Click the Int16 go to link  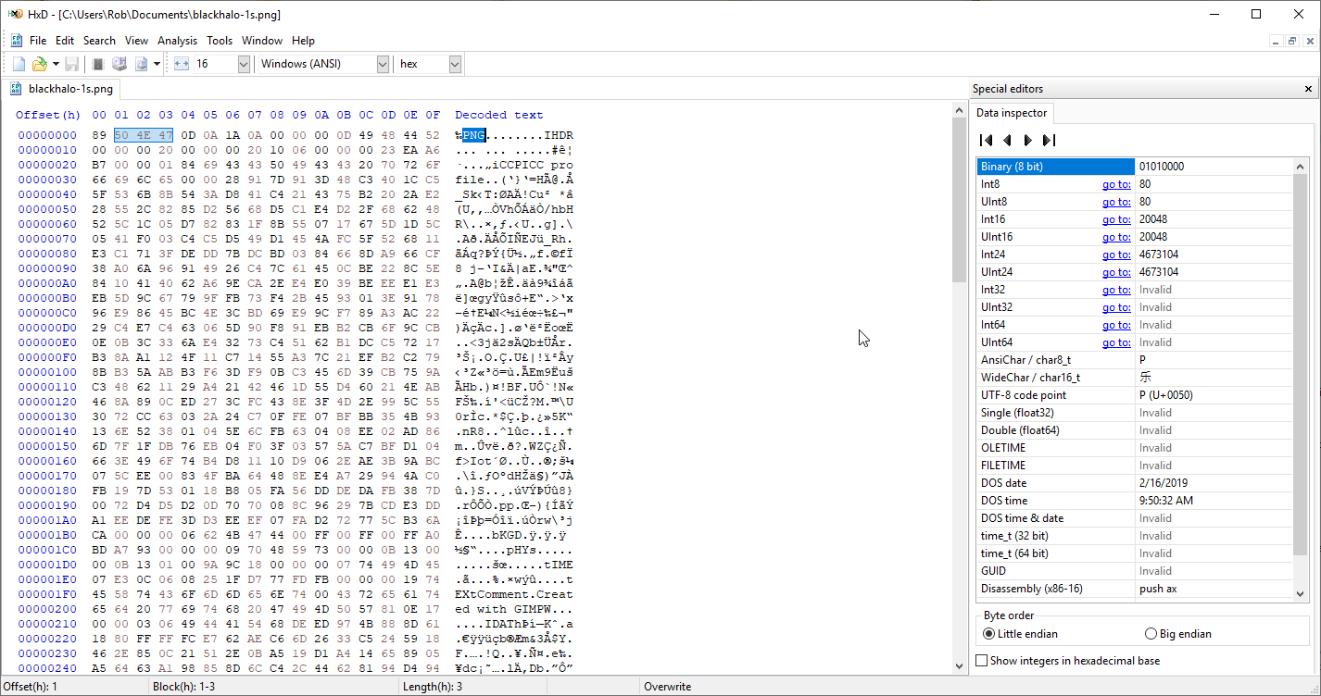(x=1116, y=219)
